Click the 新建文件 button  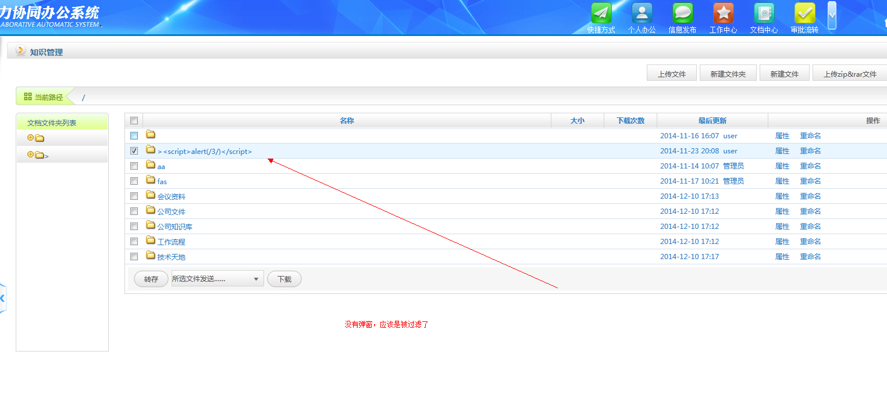pyautogui.click(x=785, y=73)
